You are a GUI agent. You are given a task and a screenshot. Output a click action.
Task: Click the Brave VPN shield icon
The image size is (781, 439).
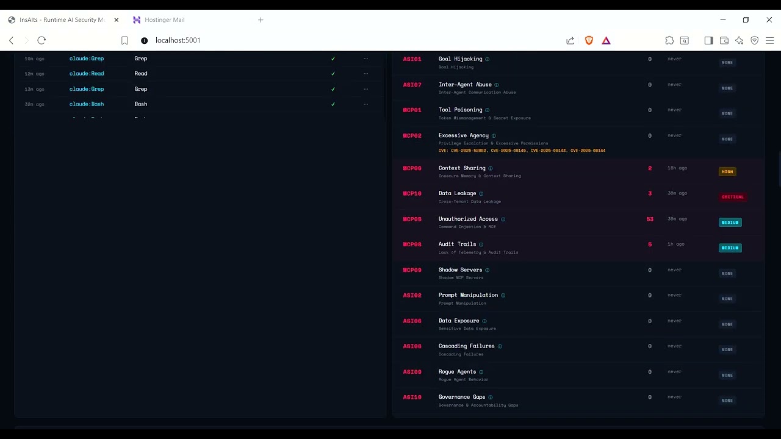coord(754,40)
